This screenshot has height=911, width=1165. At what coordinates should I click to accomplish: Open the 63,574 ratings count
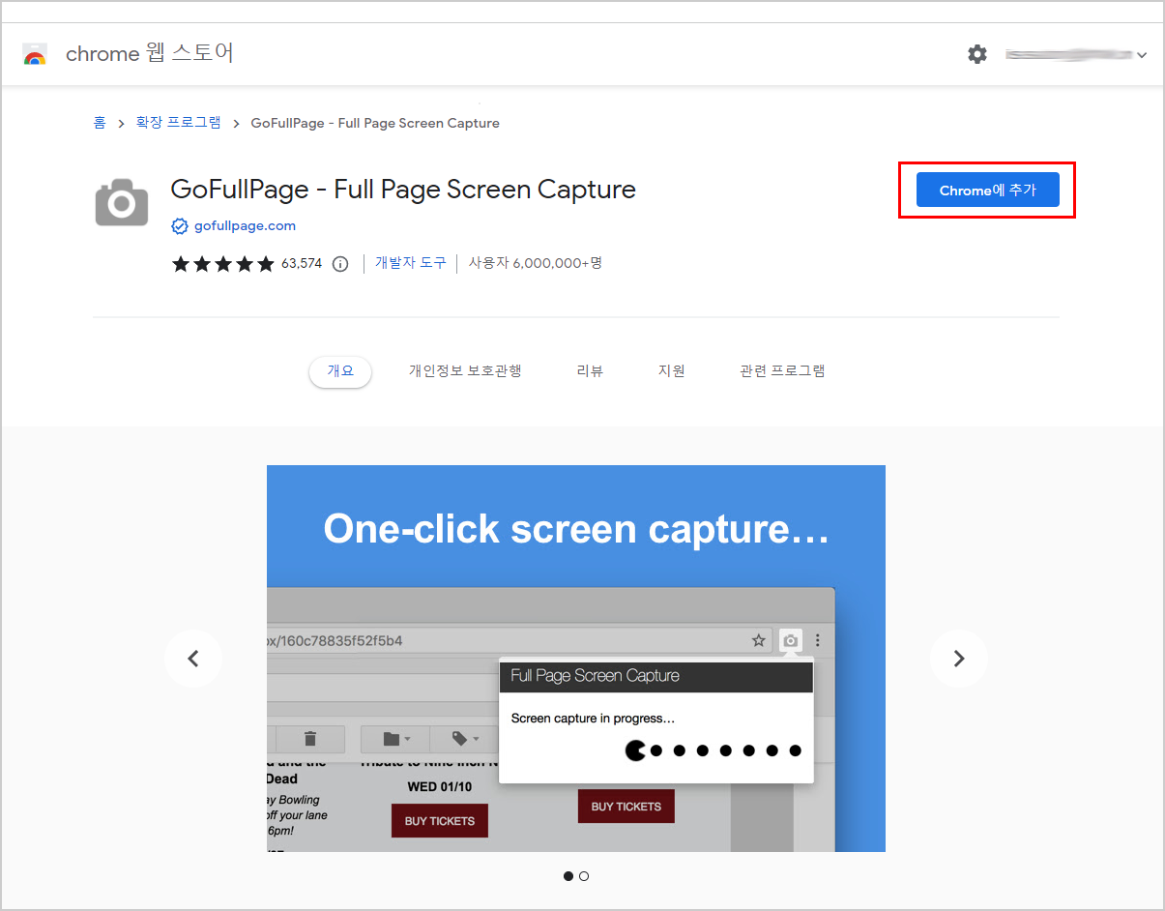click(x=302, y=263)
